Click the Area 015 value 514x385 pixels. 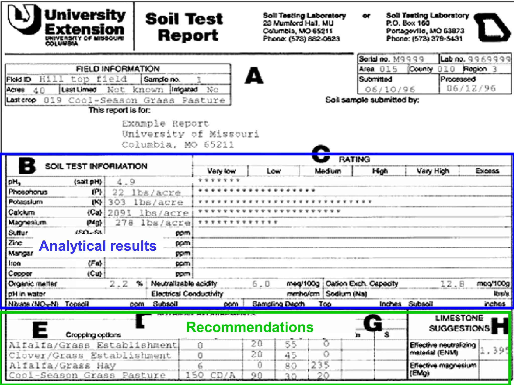click(388, 69)
